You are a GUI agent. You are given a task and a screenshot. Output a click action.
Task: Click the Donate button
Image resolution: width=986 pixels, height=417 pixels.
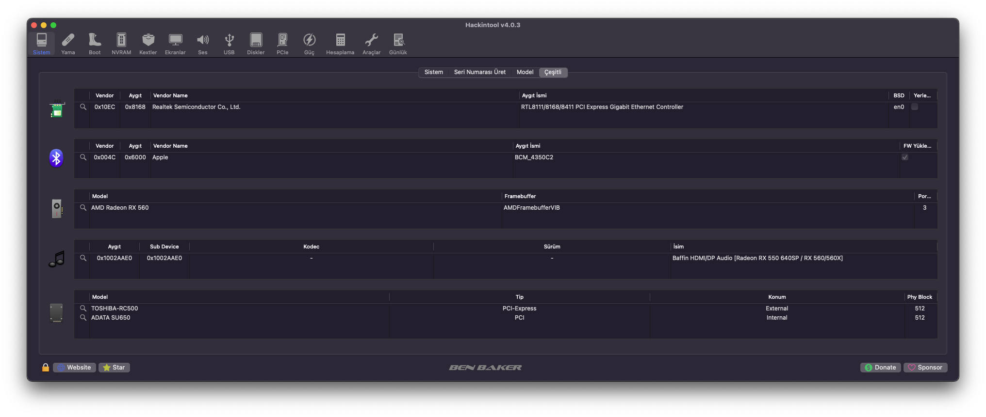[x=880, y=368]
